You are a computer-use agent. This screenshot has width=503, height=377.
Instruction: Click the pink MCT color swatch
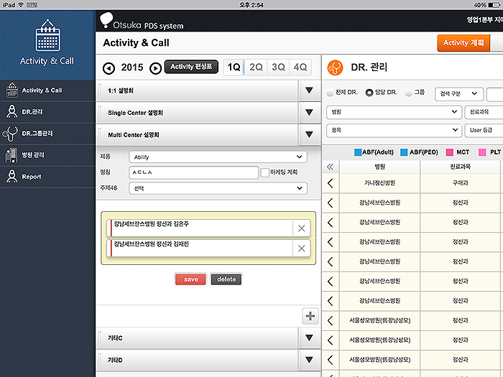450,152
